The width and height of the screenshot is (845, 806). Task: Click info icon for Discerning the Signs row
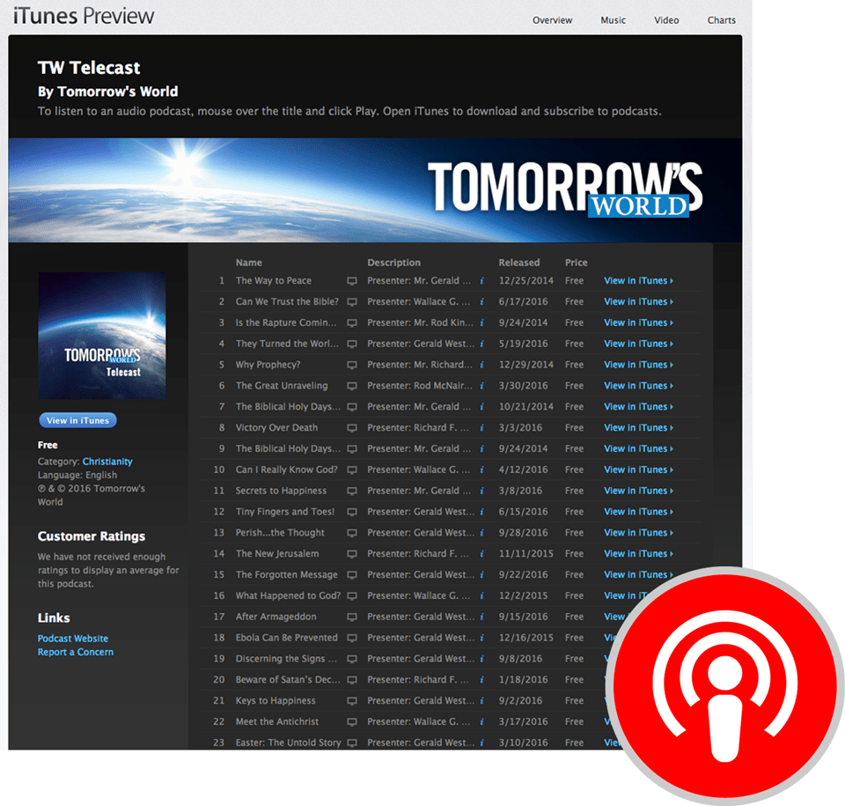(481, 659)
